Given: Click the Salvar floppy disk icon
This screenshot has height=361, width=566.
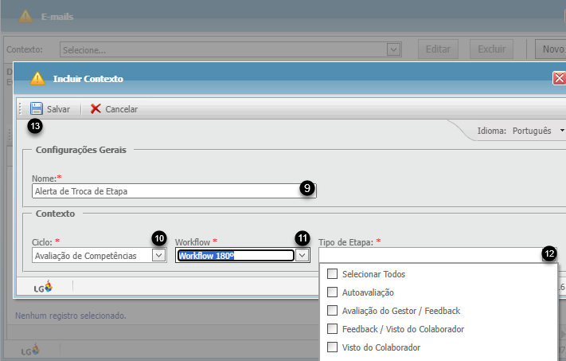Looking at the screenshot, I should coord(37,108).
